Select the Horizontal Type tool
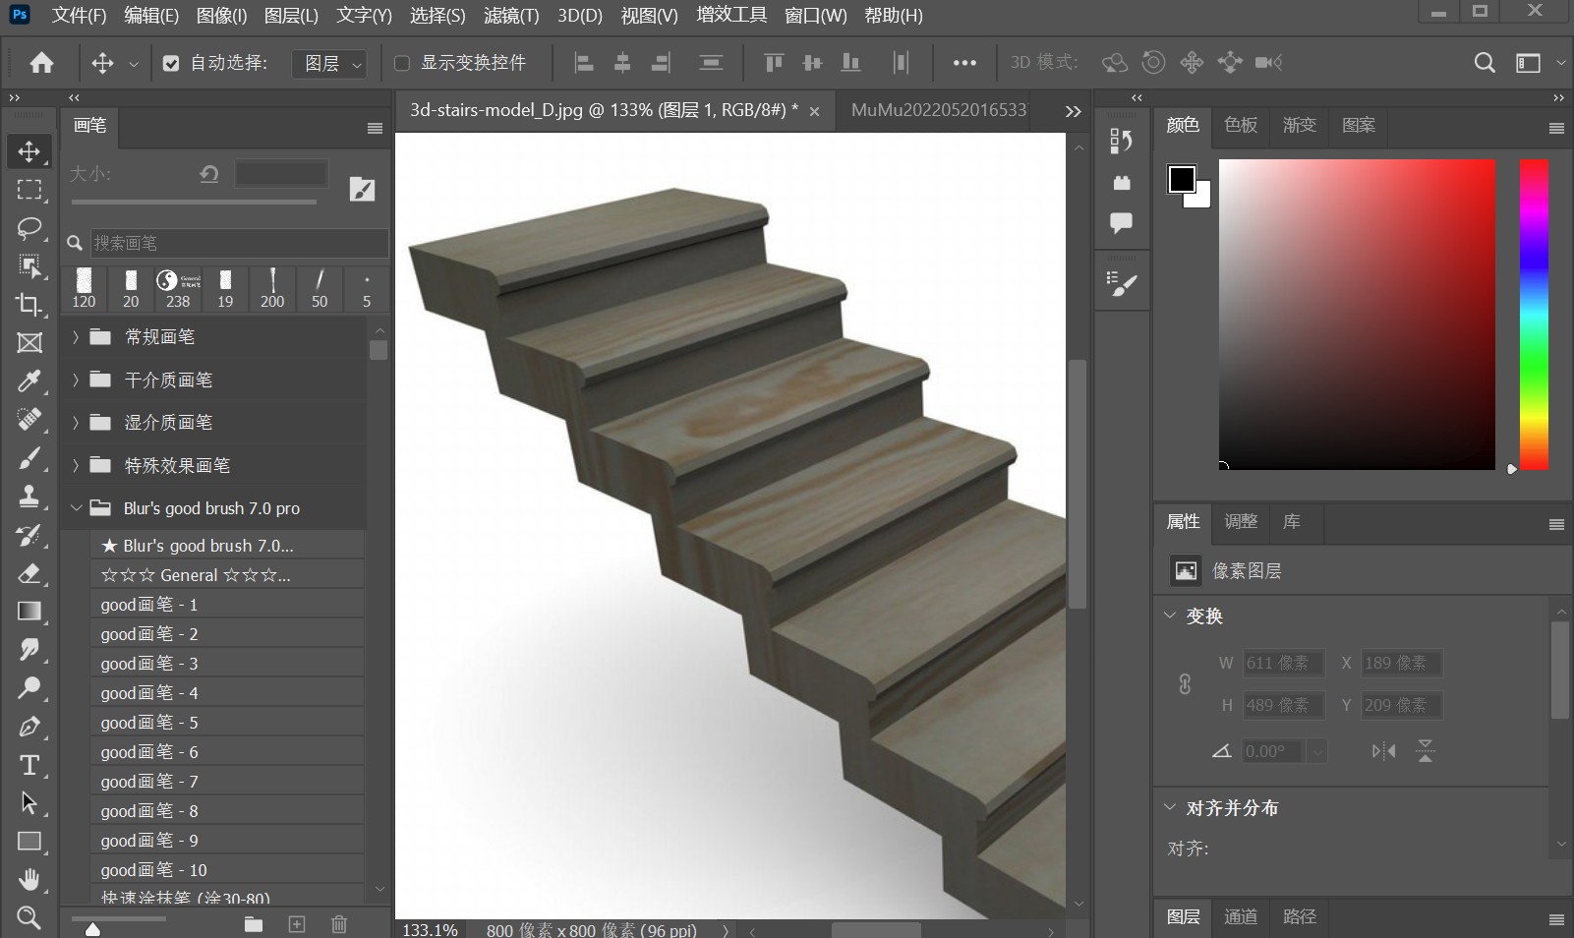Image resolution: width=1574 pixels, height=938 pixels. point(29,765)
